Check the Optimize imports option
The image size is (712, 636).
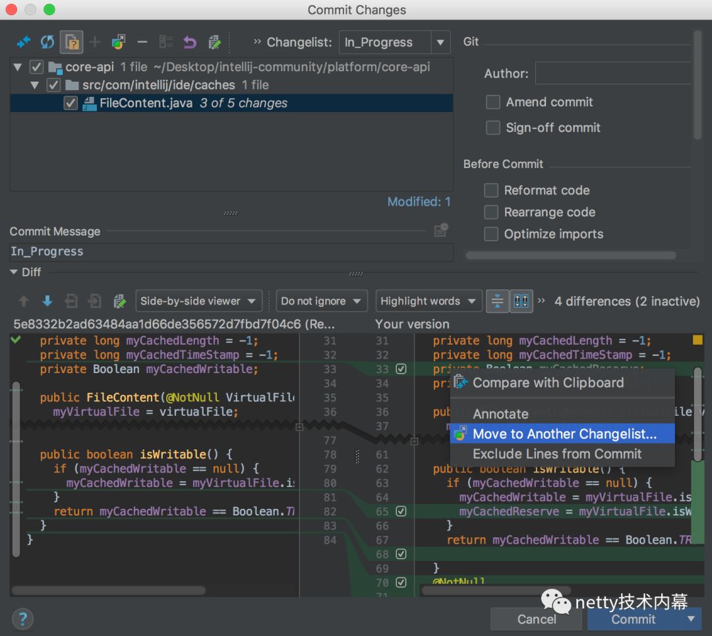click(491, 234)
